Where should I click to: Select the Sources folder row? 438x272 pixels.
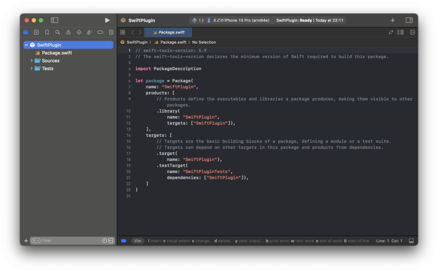[68, 61]
